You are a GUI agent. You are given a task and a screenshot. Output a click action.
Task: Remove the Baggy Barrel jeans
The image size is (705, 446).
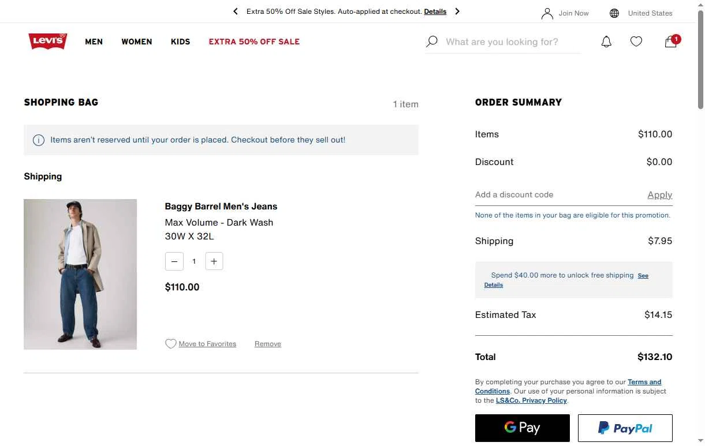pyautogui.click(x=268, y=344)
